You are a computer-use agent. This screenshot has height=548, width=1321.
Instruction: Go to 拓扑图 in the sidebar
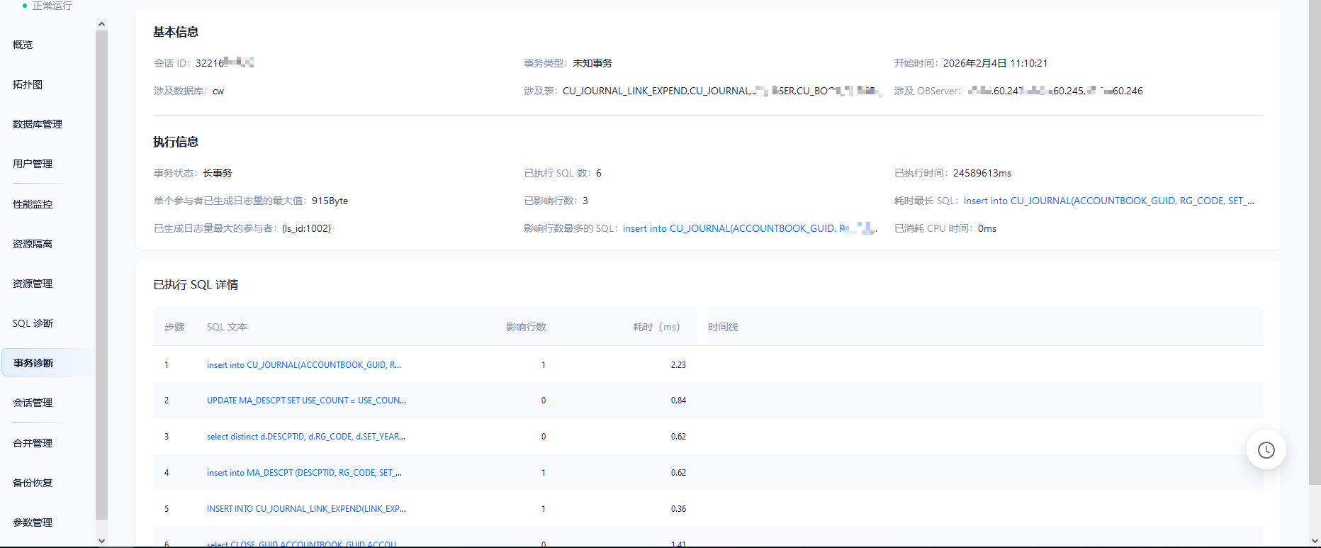(x=28, y=84)
